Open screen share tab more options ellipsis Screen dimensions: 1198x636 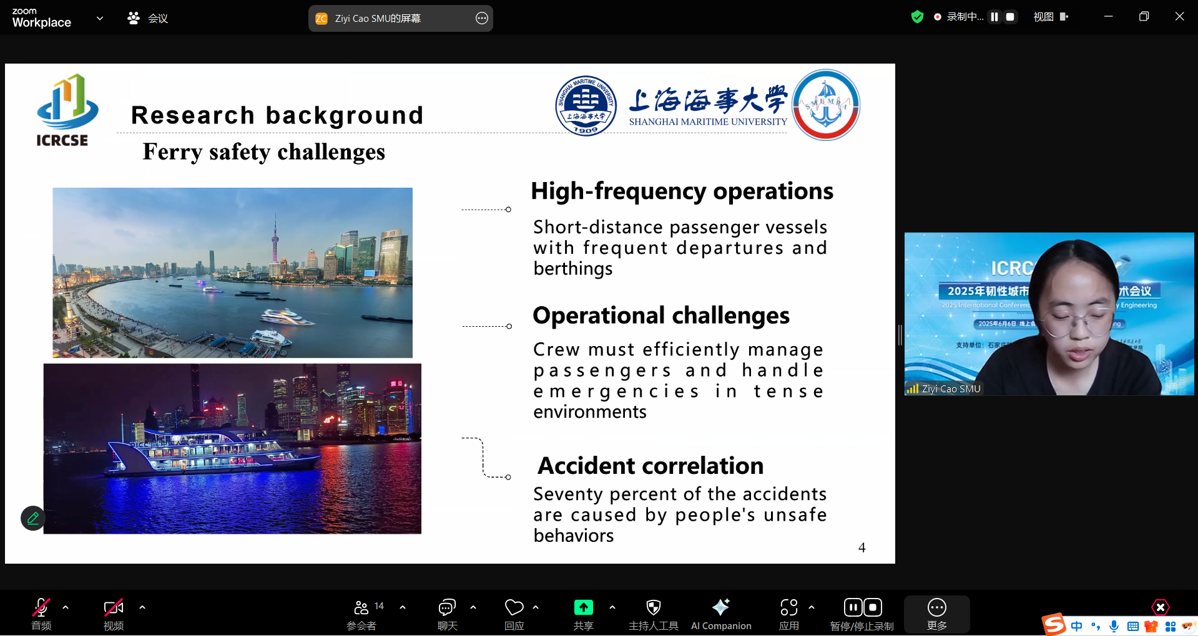click(x=482, y=18)
